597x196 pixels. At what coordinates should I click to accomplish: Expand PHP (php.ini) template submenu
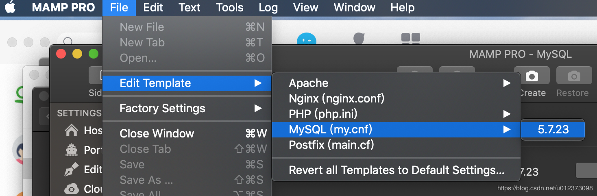coord(396,114)
